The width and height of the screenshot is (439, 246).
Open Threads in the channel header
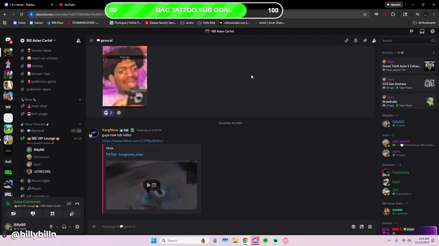346,40
